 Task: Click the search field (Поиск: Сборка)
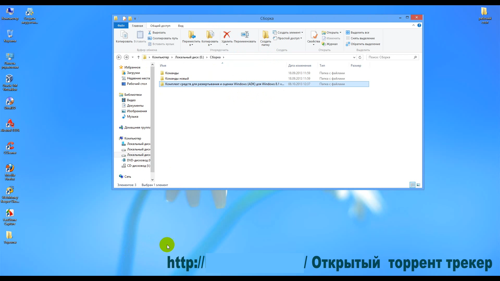pos(390,57)
